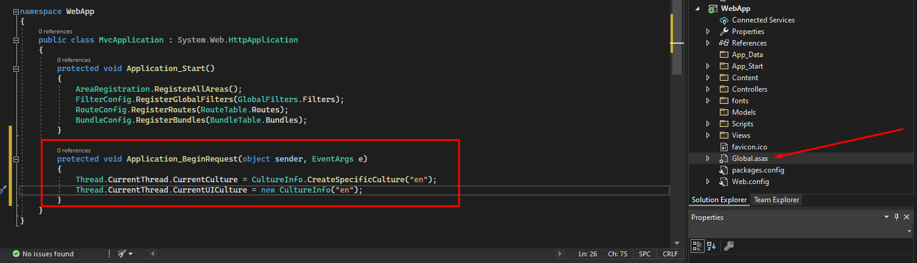Open the code cleanup dropdown arrow

pyautogui.click(x=130, y=254)
